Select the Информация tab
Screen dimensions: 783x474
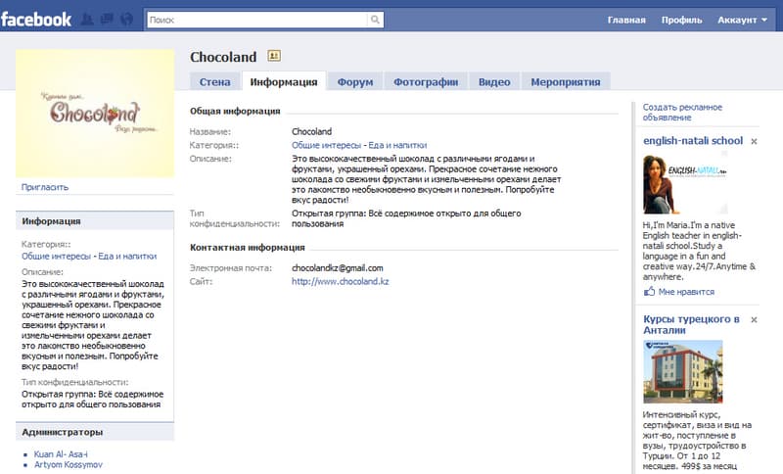pos(284,82)
